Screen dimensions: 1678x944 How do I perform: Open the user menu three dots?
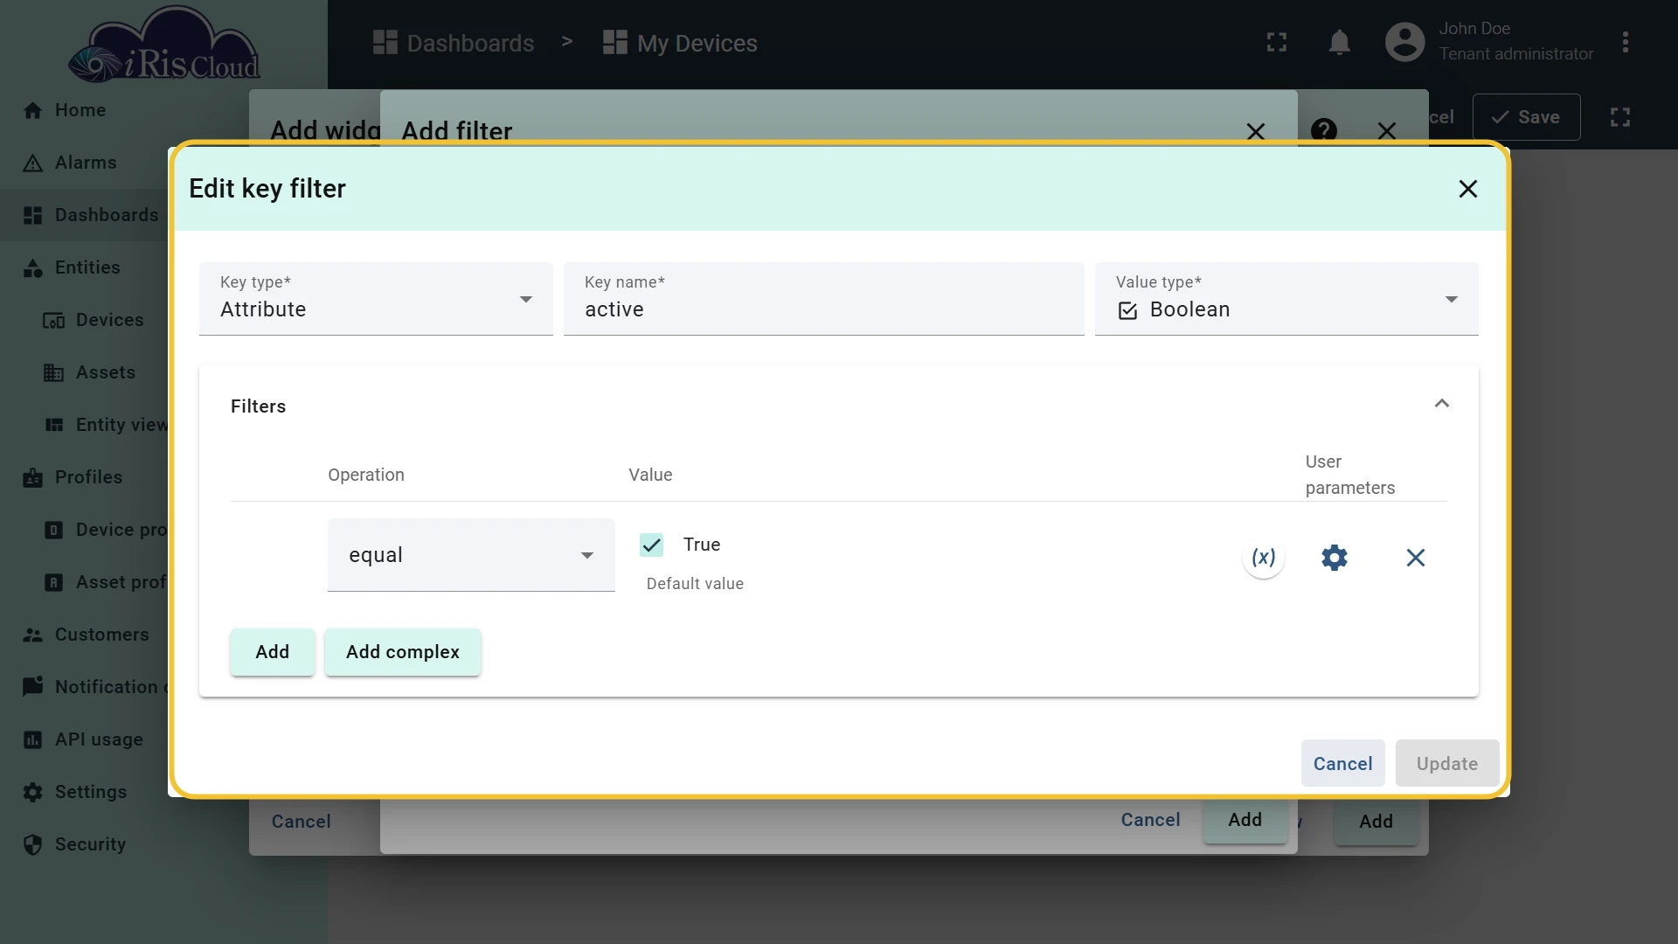coord(1625,42)
